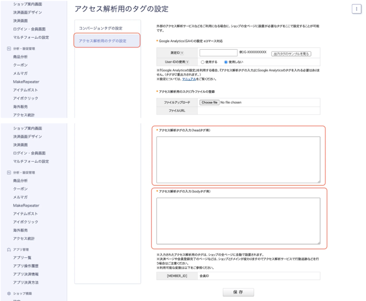Click the ファイルアップロード label cell

[177, 103]
